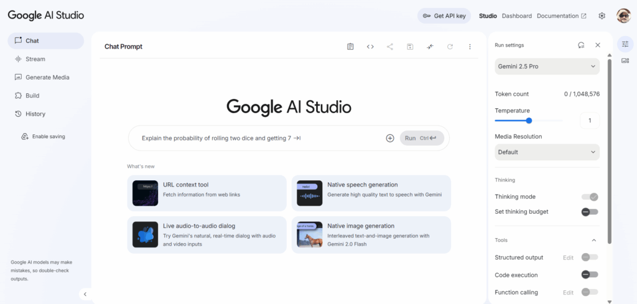Open Generate Media in the sidebar
The height and width of the screenshot is (304, 637).
(46, 77)
